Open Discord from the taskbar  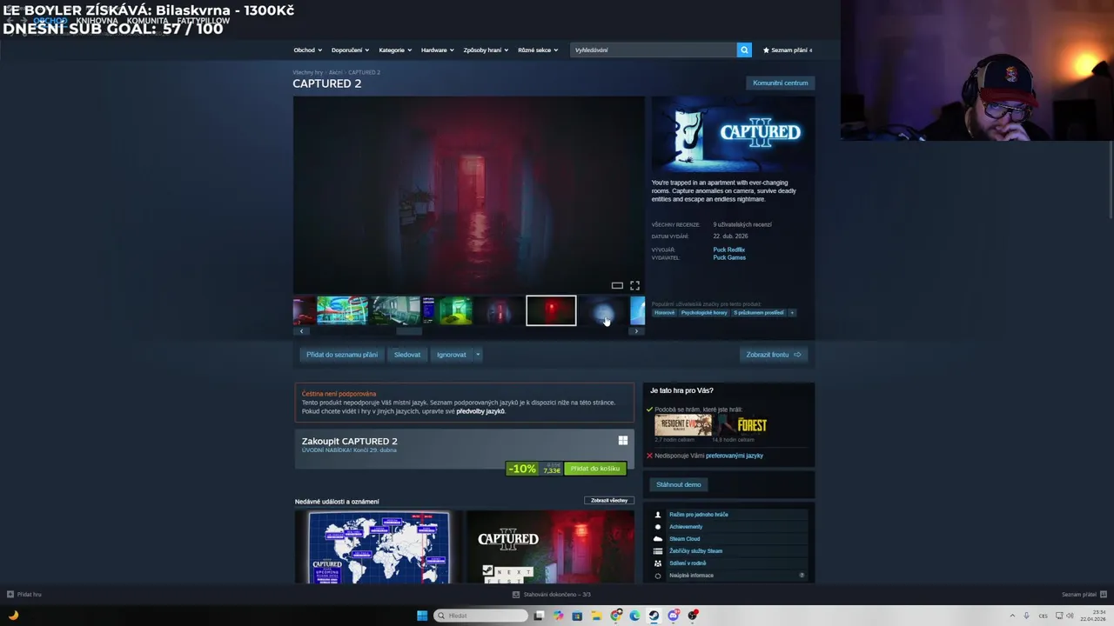(674, 616)
